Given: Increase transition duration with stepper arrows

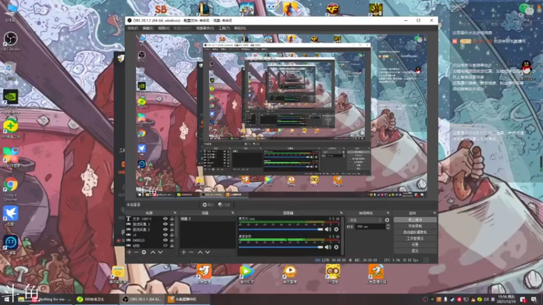Looking at the screenshot, I should click(x=388, y=226).
